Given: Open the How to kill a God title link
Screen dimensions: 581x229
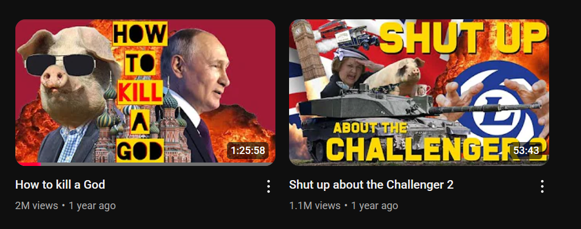Looking at the screenshot, I should [x=60, y=184].
